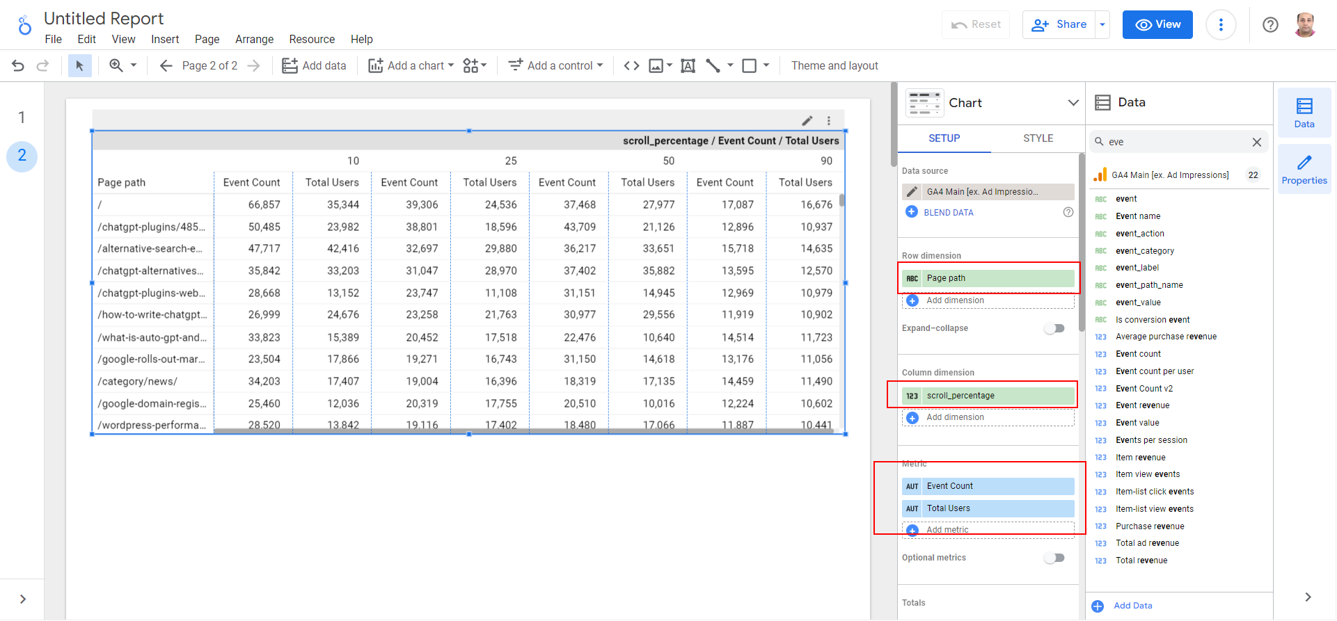The height and width of the screenshot is (621, 1337).
Task: Open the line tool dropdown arrow
Action: pos(730,65)
